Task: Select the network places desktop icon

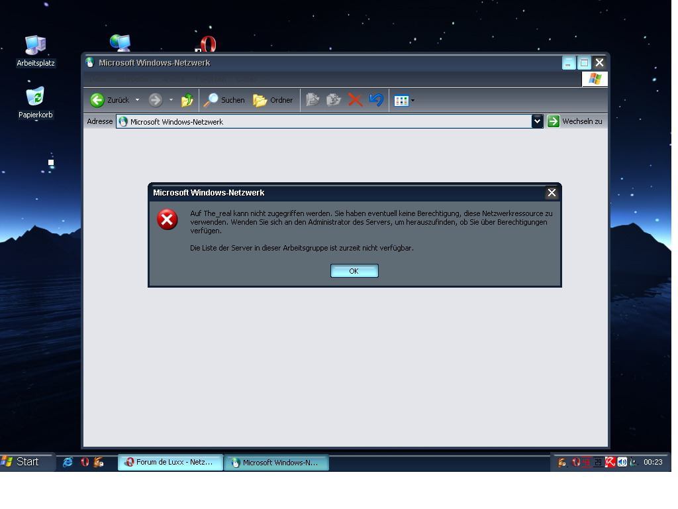Action: point(121,43)
